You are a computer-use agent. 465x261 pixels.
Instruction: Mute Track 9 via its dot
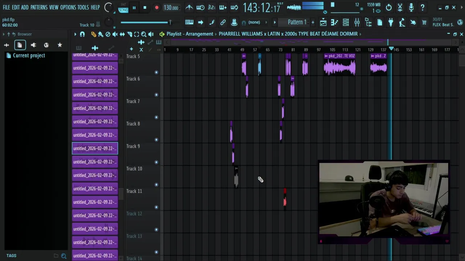(x=156, y=162)
